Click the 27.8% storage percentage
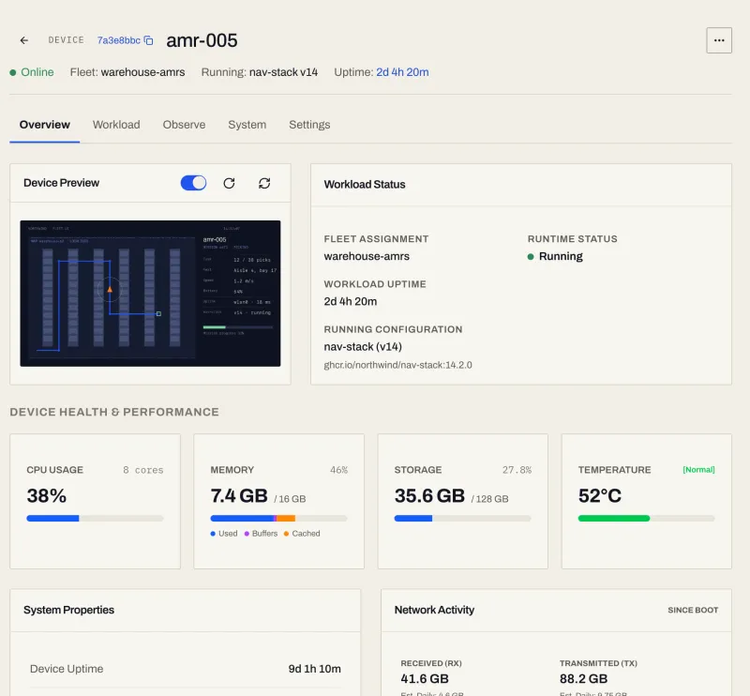 [x=517, y=470]
